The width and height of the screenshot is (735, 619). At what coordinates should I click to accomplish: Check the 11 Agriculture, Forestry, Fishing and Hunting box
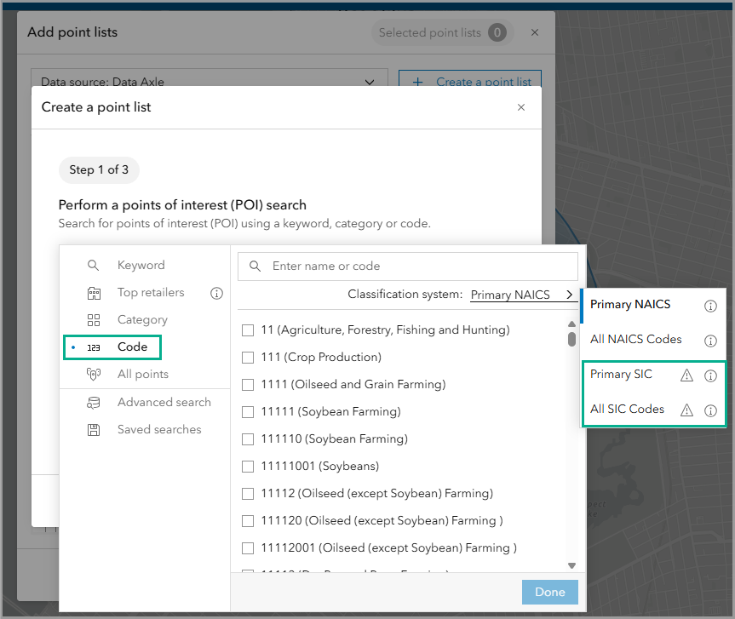(x=248, y=330)
